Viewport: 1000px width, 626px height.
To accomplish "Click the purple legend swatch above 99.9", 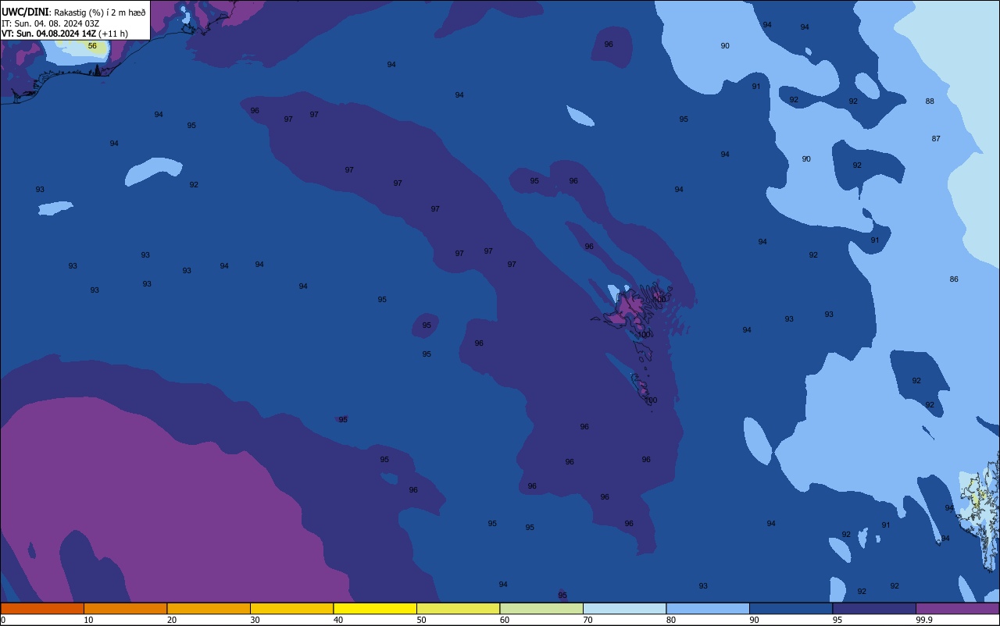I will [957, 608].
